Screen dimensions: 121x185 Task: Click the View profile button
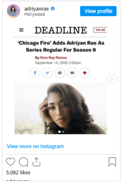pyautogui.click(x=98, y=11)
